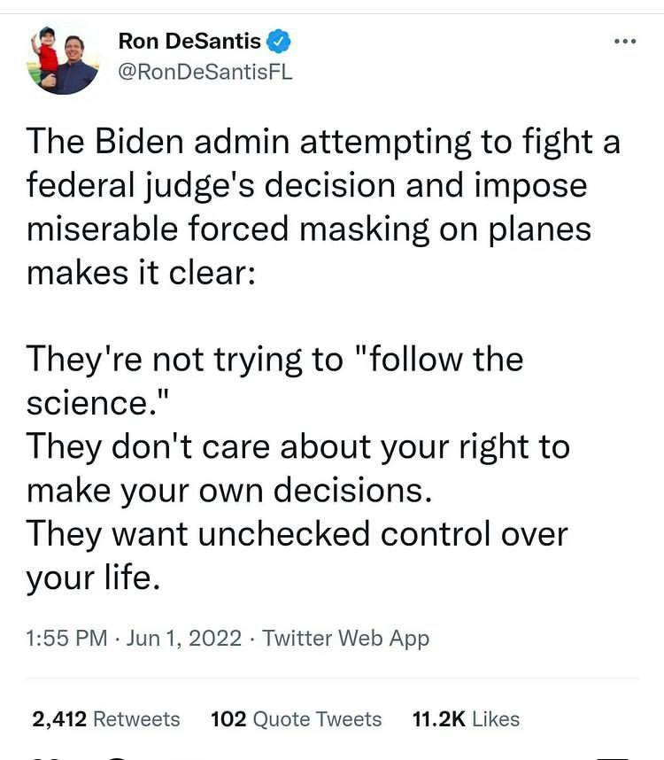Click the Jun 1, 2022 date
Viewport: 664px width, 760px height.
[x=184, y=638]
